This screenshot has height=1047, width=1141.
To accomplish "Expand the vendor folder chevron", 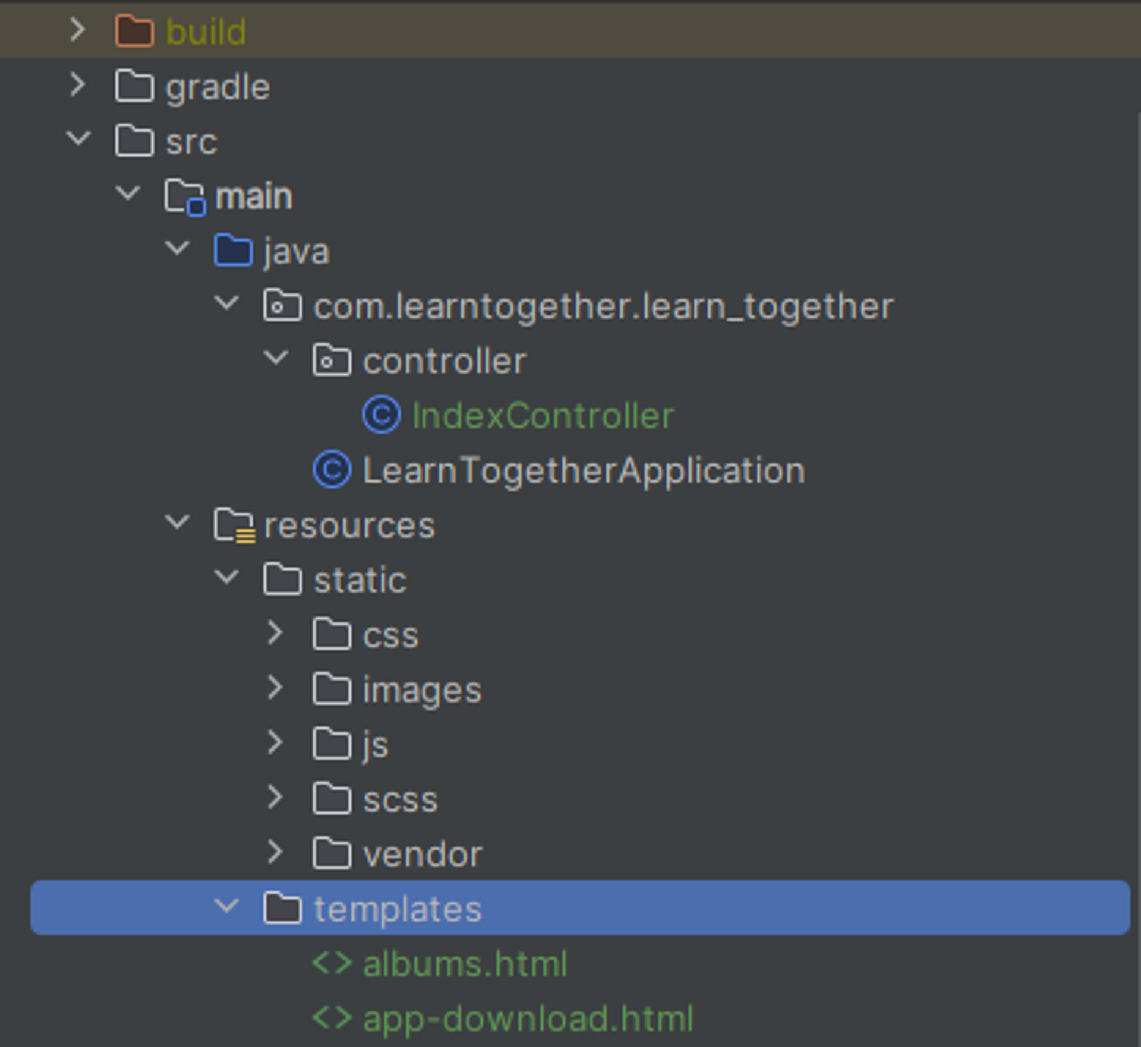I will pyautogui.click(x=275, y=852).
